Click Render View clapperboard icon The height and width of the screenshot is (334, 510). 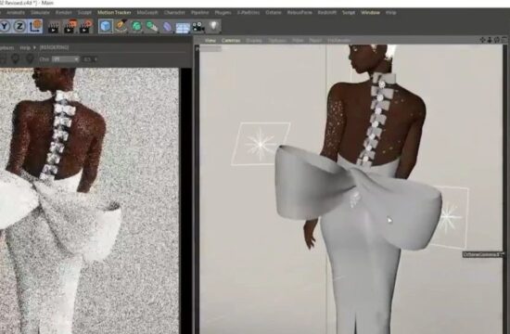54,27
